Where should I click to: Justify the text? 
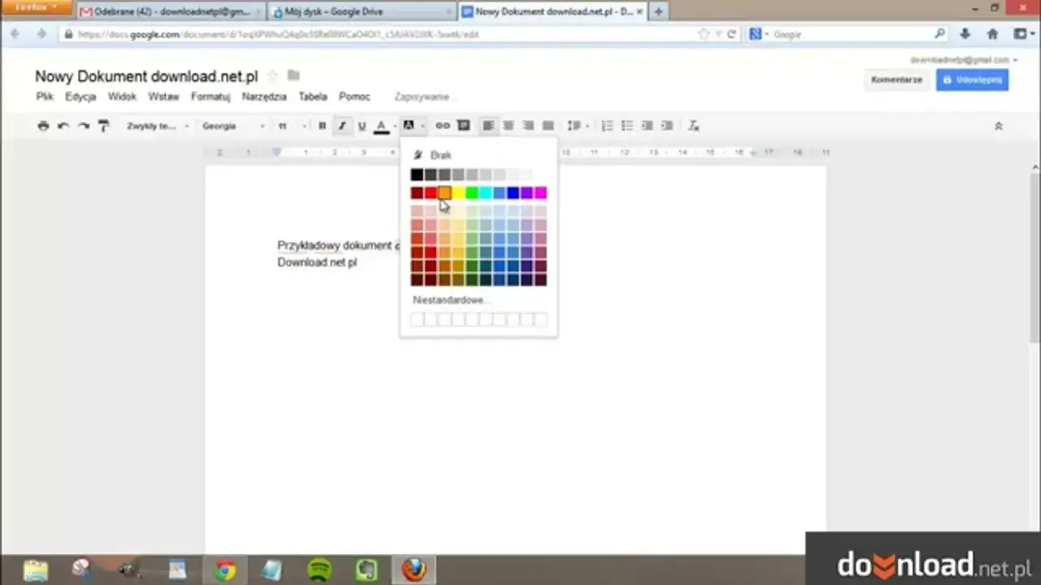coord(548,126)
